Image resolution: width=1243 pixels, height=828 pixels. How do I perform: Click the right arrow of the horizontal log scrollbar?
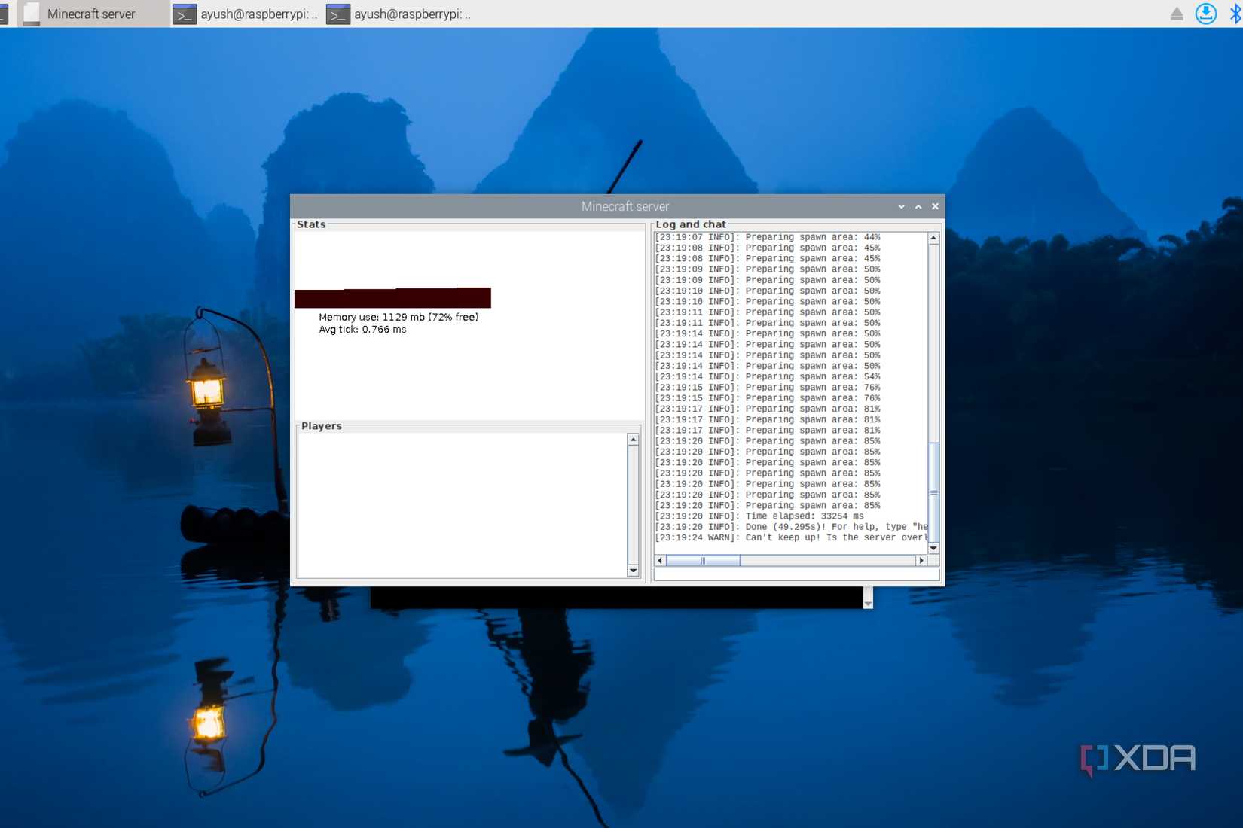(922, 560)
